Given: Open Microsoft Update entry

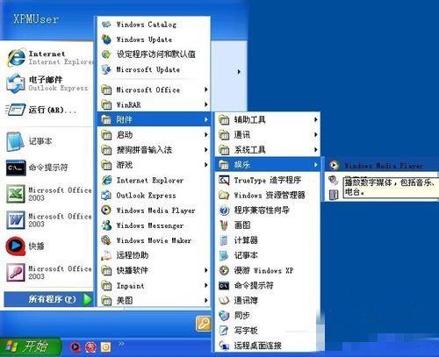Looking at the screenshot, I should 154,69.
